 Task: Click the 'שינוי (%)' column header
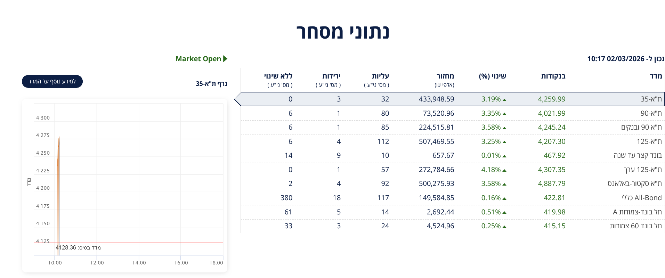click(492, 76)
